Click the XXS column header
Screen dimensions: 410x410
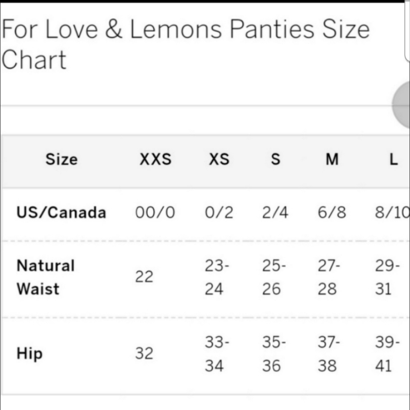pos(155,159)
